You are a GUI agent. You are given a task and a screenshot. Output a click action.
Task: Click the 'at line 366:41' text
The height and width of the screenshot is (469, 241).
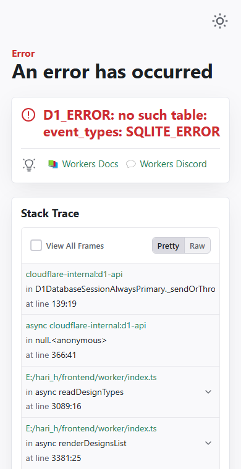coord(51,355)
